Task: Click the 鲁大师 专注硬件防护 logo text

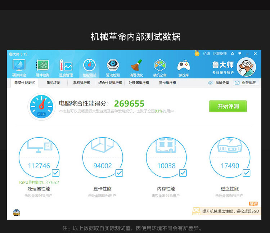Action: [223, 67]
